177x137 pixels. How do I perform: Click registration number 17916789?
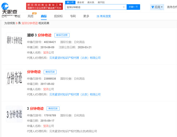50,115
